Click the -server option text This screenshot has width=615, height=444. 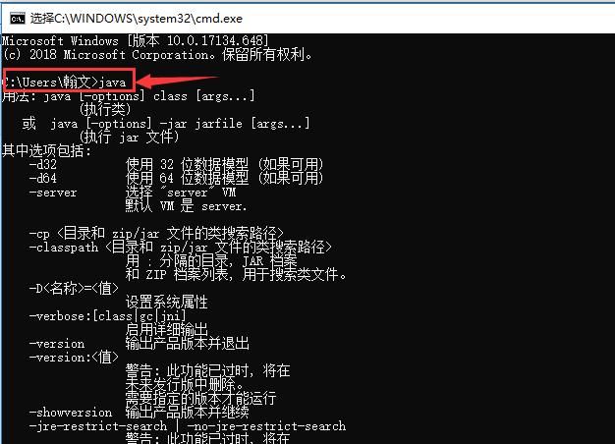click(x=53, y=193)
